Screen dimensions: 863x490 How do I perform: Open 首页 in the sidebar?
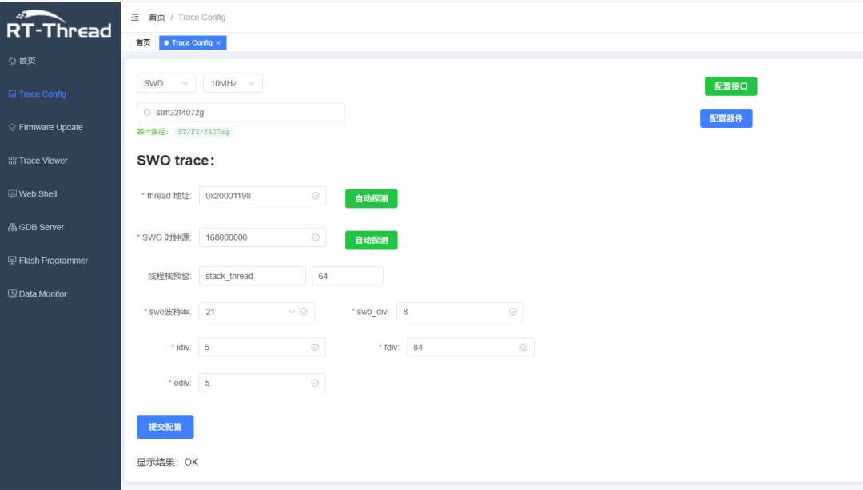click(22, 61)
